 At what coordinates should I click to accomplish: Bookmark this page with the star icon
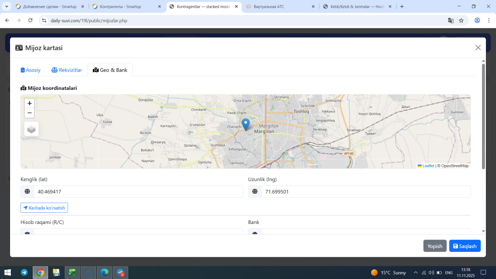click(461, 21)
